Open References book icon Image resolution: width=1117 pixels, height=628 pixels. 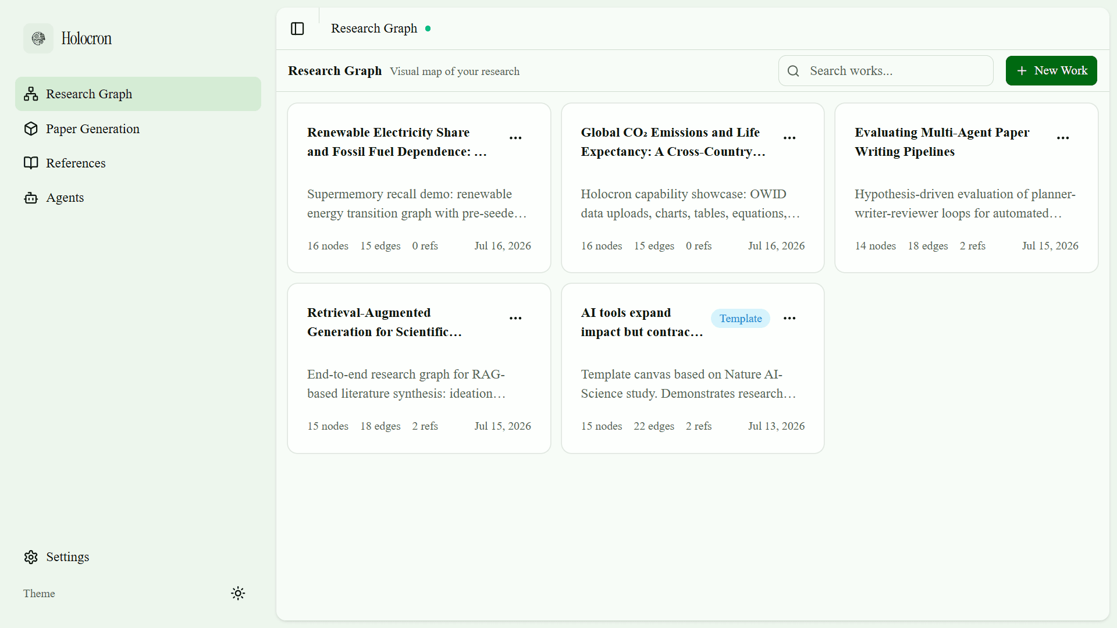pyautogui.click(x=31, y=163)
